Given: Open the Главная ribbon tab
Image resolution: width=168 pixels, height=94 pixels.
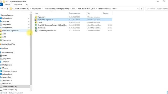Looking at the screenshot, I should (x=7, y=5).
